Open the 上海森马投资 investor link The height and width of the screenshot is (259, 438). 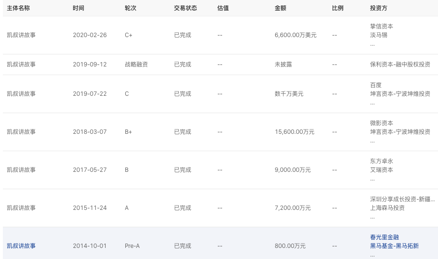387,207
